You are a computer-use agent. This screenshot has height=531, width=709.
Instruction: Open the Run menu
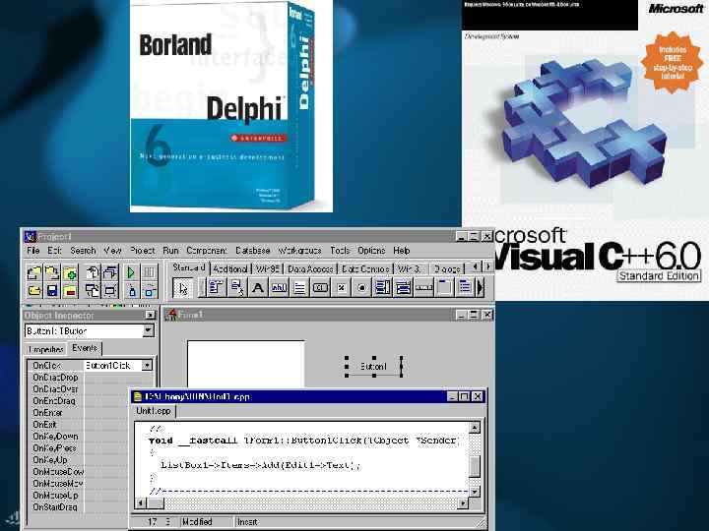point(171,250)
